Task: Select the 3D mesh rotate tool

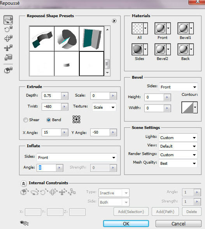Action: (x=8, y=20)
